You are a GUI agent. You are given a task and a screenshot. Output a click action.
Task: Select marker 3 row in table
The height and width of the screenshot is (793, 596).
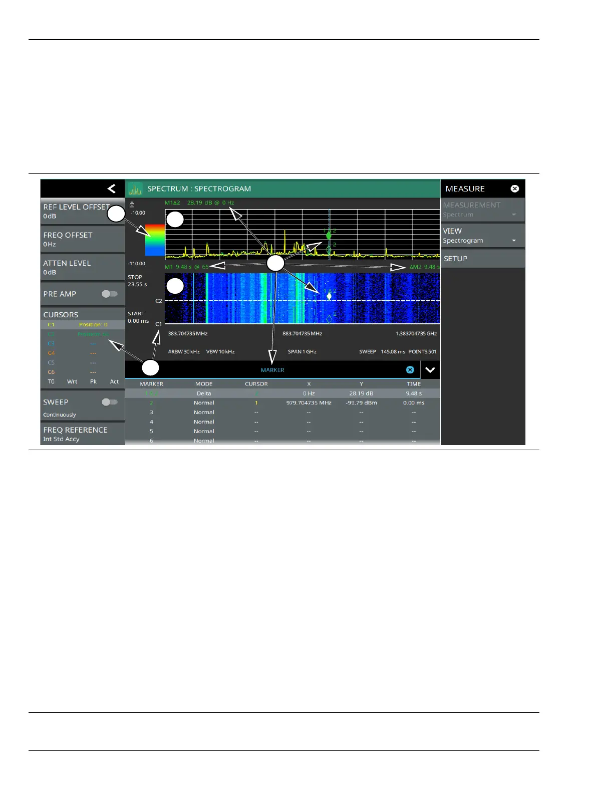click(x=282, y=412)
